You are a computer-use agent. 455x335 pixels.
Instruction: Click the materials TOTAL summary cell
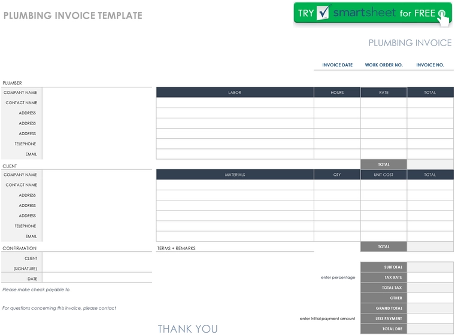430,246
